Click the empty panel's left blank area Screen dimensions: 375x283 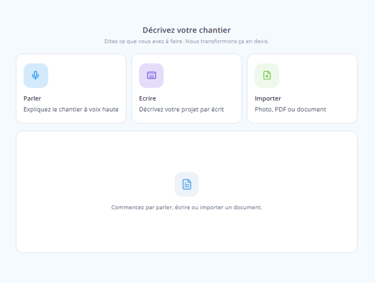(x=62, y=190)
